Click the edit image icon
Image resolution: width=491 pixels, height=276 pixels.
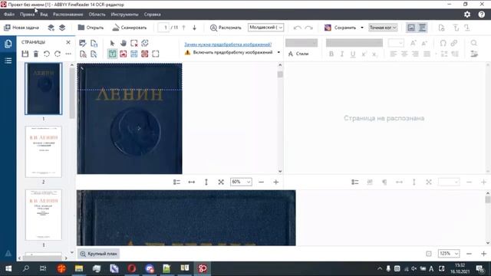(x=83, y=43)
